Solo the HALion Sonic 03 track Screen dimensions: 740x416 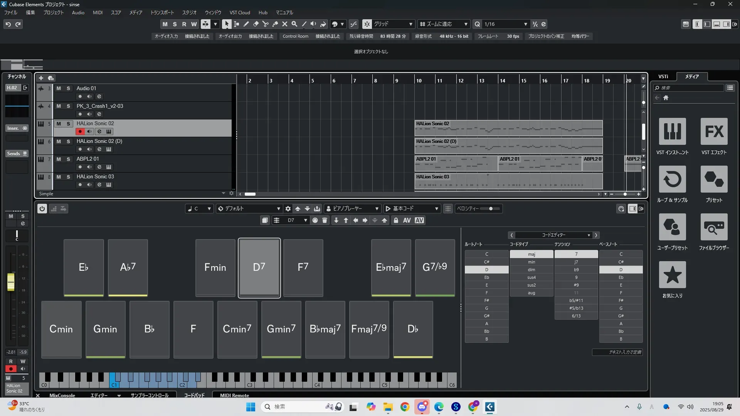click(x=68, y=177)
